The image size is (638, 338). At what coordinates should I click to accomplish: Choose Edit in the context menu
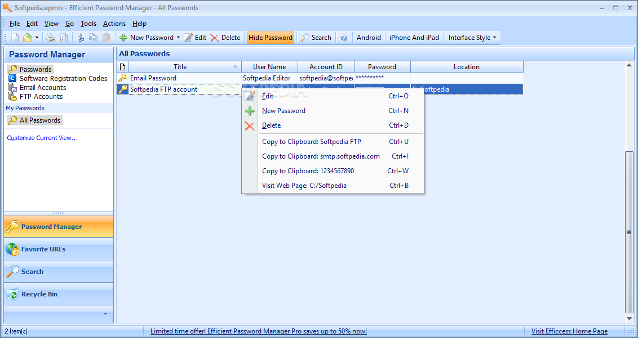[x=333, y=96]
